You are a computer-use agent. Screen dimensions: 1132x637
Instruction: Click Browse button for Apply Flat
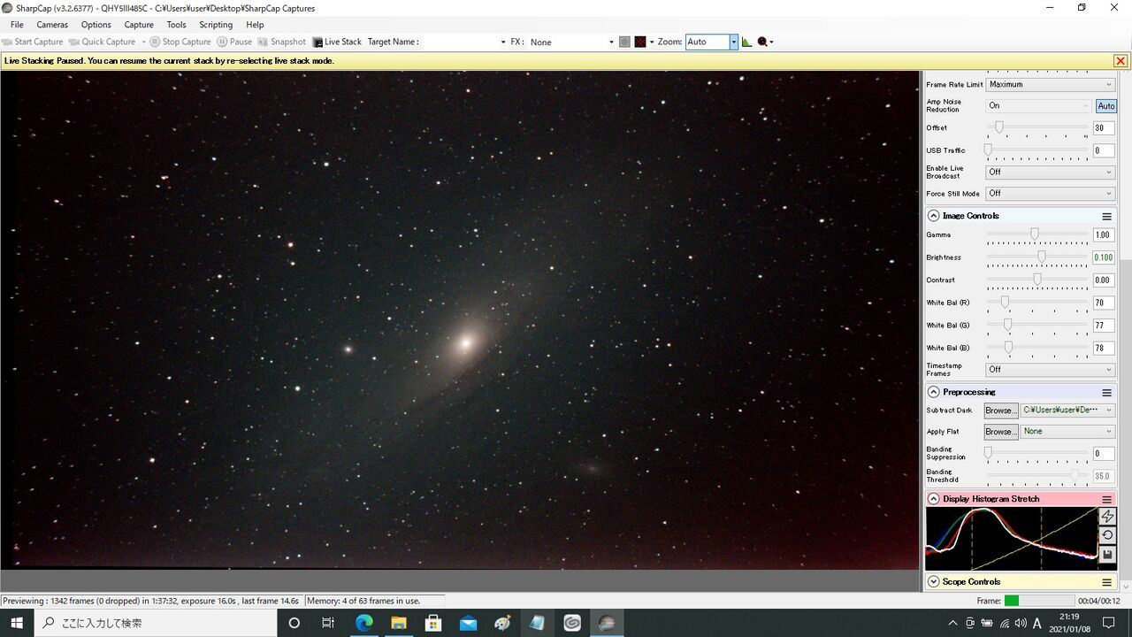tap(1001, 432)
